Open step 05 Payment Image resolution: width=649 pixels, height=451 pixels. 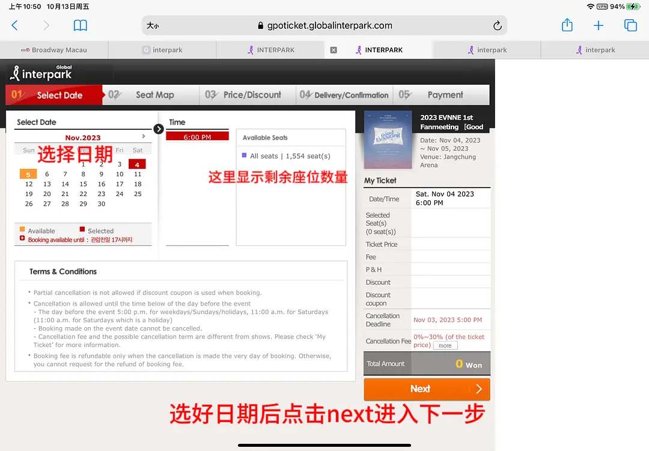coord(441,95)
